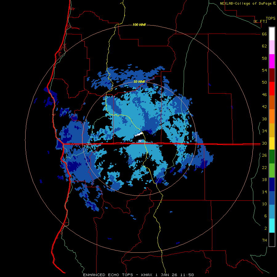
Task: Click the black TH swatch at legend bottom
Action: click(272, 239)
